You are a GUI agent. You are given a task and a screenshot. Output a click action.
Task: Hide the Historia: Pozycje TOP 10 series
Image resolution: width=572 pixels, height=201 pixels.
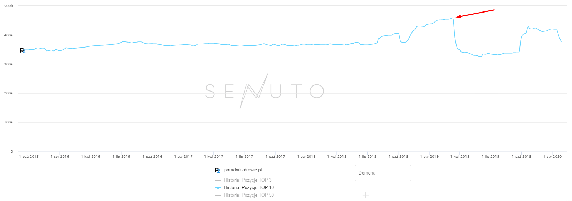(248, 188)
